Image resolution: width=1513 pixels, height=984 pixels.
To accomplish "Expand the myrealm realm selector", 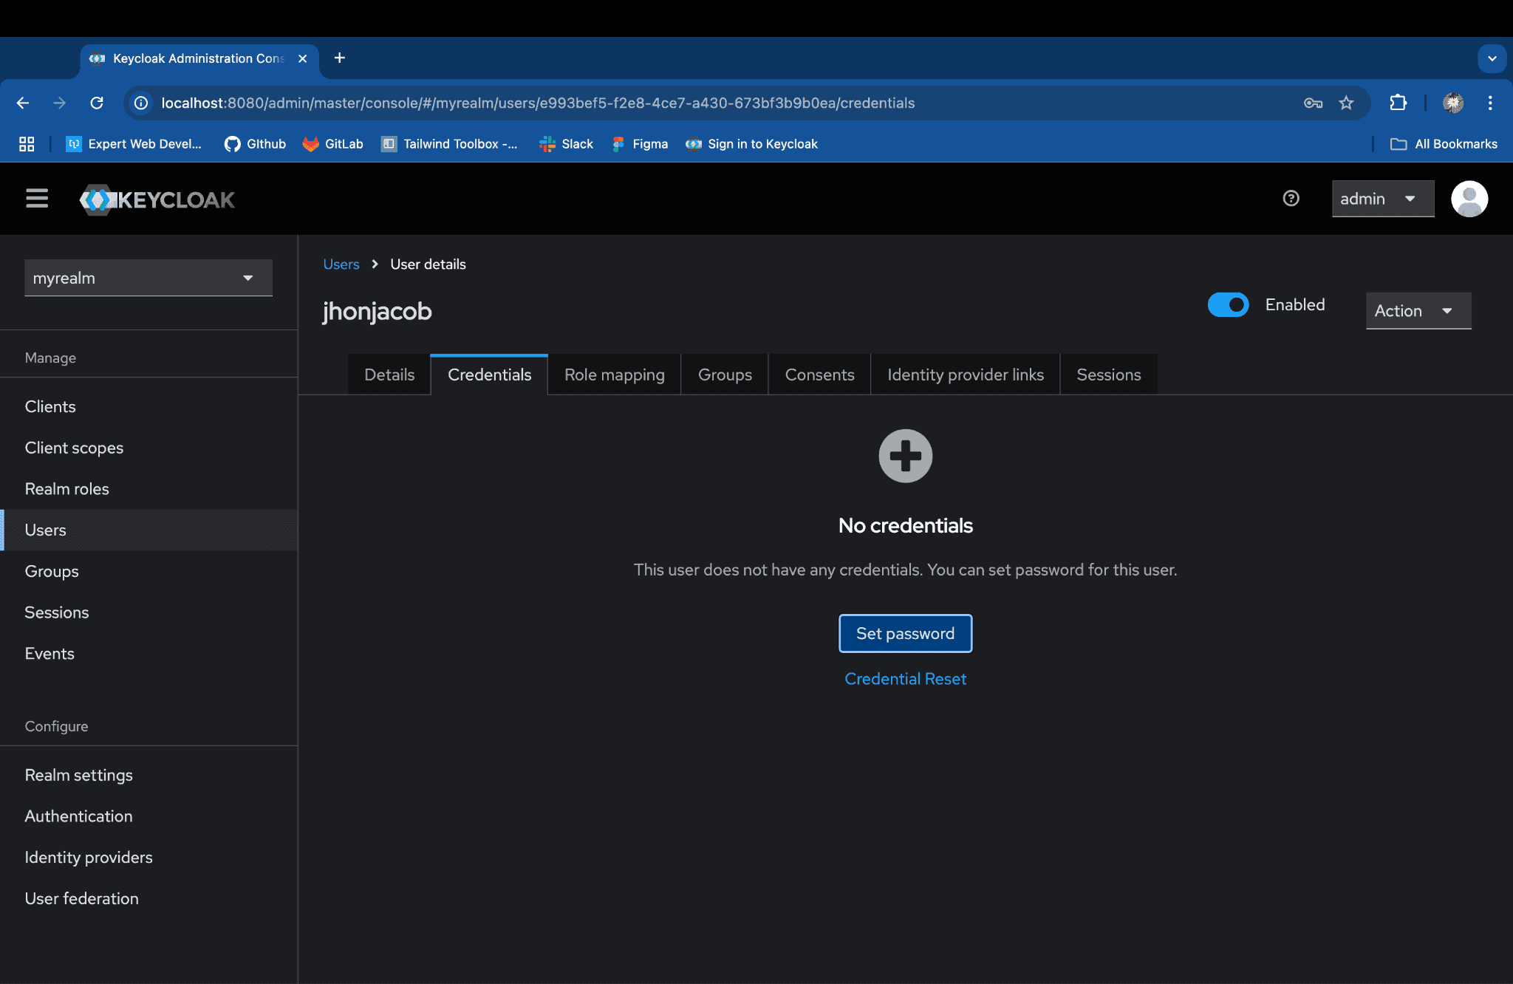I will [x=148, y=278].
